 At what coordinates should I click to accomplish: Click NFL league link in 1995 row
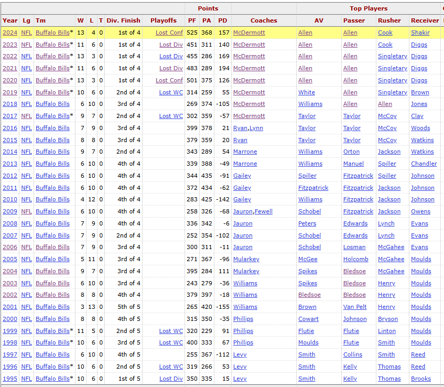coord(27,379)
